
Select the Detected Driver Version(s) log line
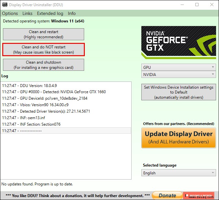coord(66,111)
